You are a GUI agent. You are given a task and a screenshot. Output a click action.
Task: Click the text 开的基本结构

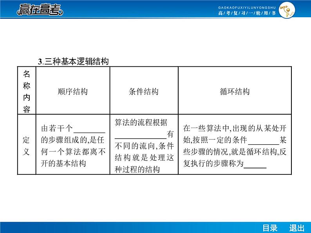tap(63, 163)
